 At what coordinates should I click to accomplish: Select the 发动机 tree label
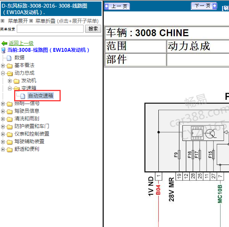coord(29,80)
